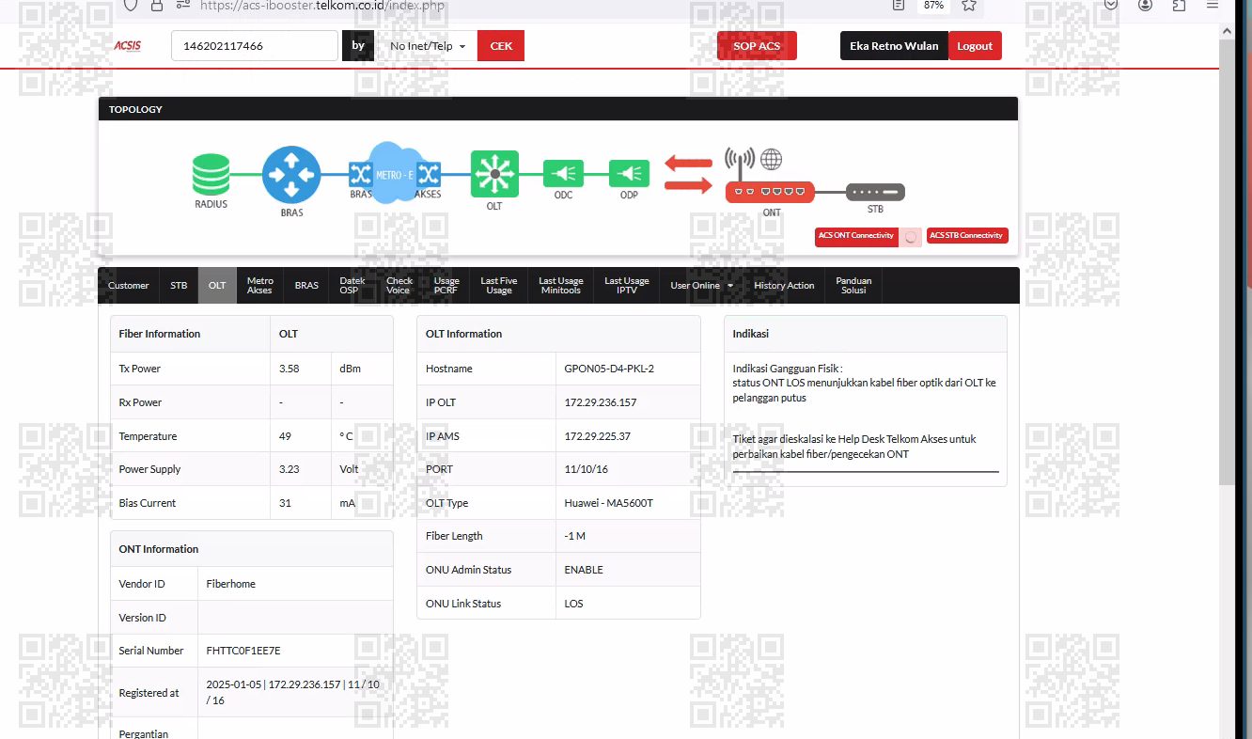
Task: Select the serial number FHTTC0F1EE7E
Action: (x=243, y=651)
